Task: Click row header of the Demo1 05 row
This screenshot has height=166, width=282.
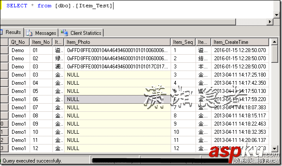Action: pyautogui.click(x=4, y=91)
